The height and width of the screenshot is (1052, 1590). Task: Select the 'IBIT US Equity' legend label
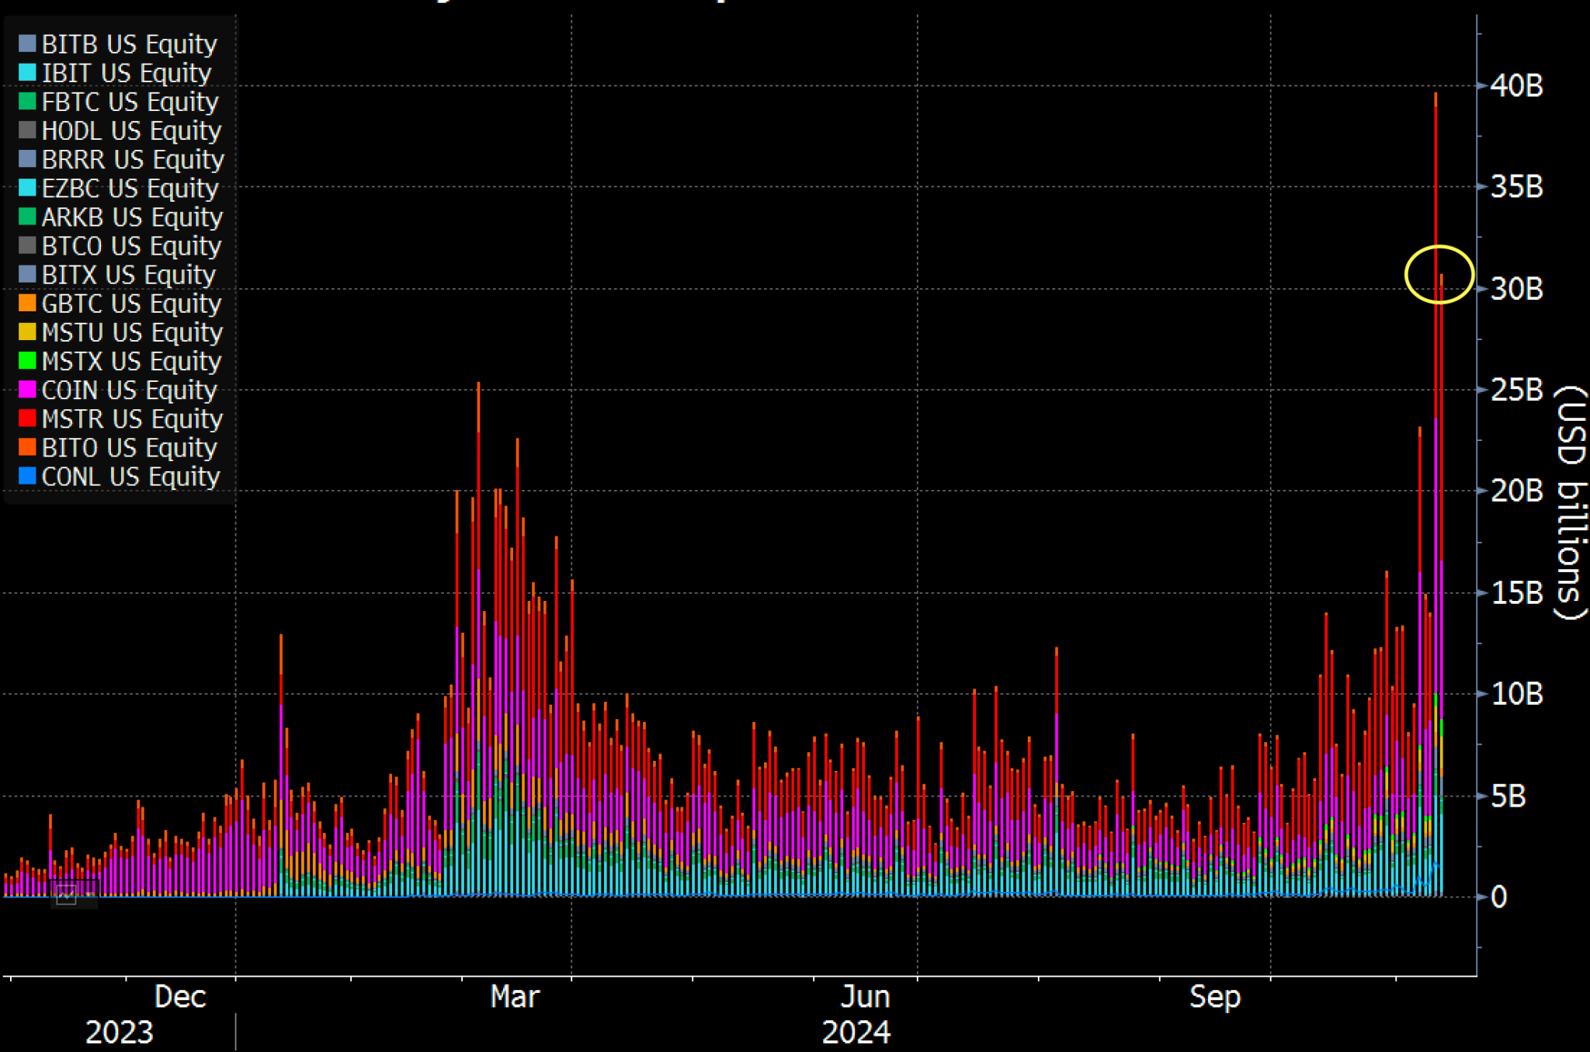click(x=127, y=74)
